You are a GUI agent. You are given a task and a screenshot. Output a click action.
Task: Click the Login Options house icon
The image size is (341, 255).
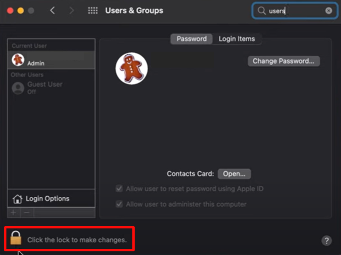tap(17, 199)
